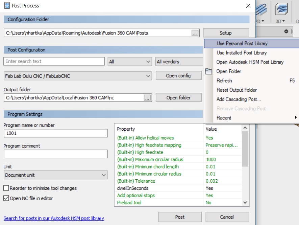Viewport: 299px width, 225px height.
Task: Select Add Cascading Post...
Action: 252,99
